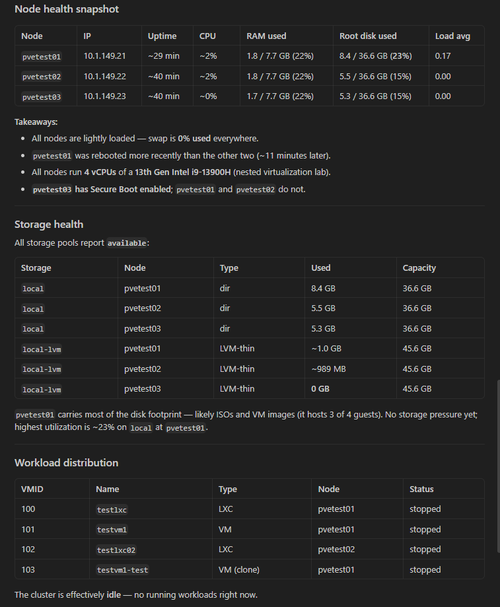Click the 'testvm1' guest name

[x=112, y=530]
